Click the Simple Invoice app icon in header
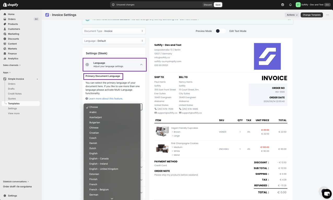The image size is (333, 200). (47, 15)
